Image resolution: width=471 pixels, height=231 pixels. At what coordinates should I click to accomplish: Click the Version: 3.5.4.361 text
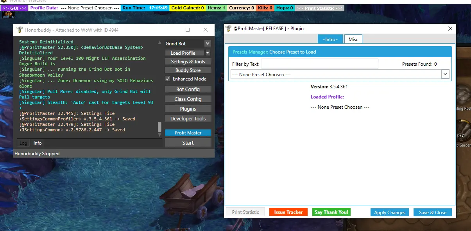(329, 87)
